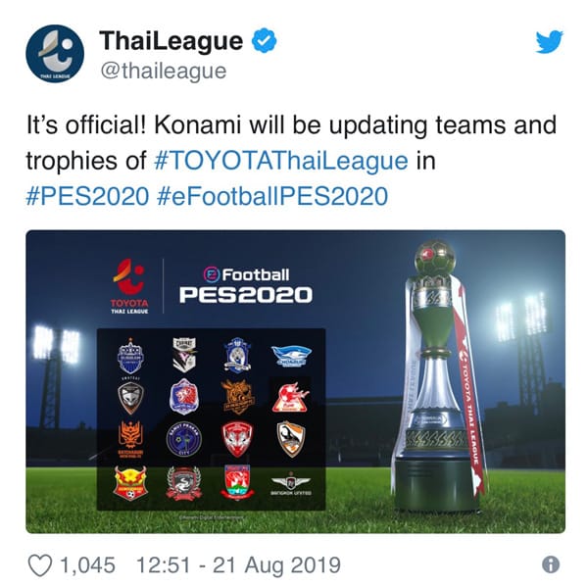The image size is (588, 587).
Task: Click the ThaiLeague display name
Action: coord(171,40)
